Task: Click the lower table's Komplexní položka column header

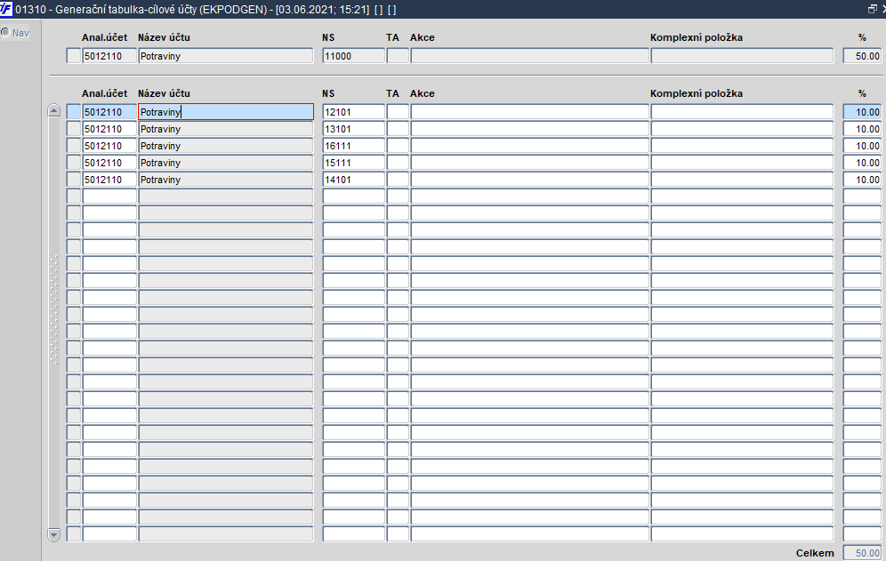Action: click(x=697, y=93)
